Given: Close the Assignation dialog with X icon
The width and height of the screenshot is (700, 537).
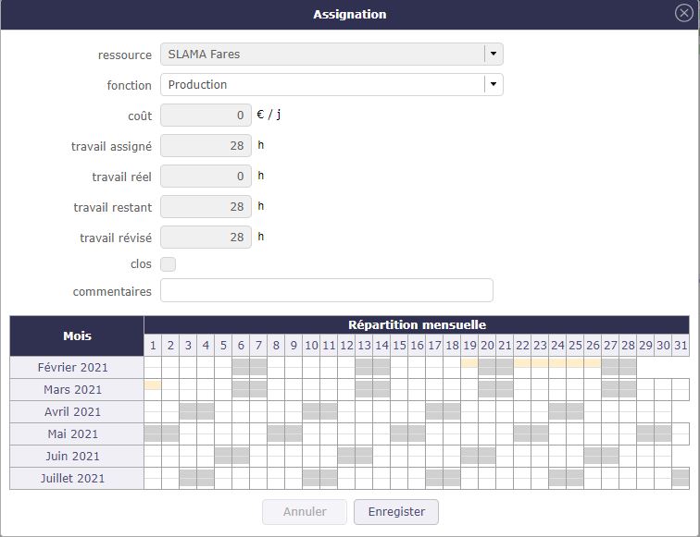Looking at the screenshot, I should [684, 14].
